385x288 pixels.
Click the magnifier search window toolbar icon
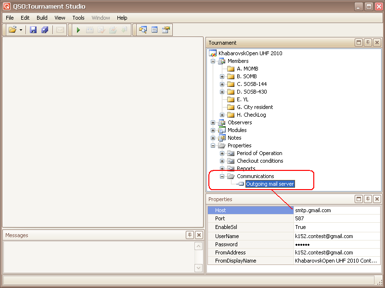[x=142, y=30]
